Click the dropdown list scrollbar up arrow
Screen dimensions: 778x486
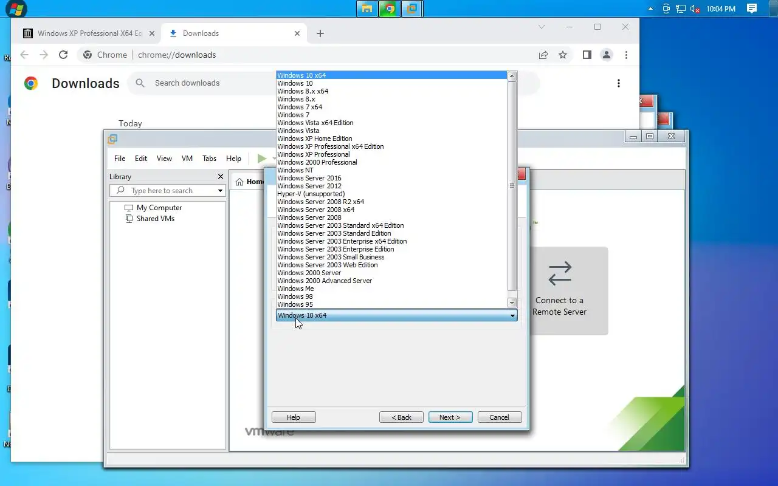[x=512, y=76]
